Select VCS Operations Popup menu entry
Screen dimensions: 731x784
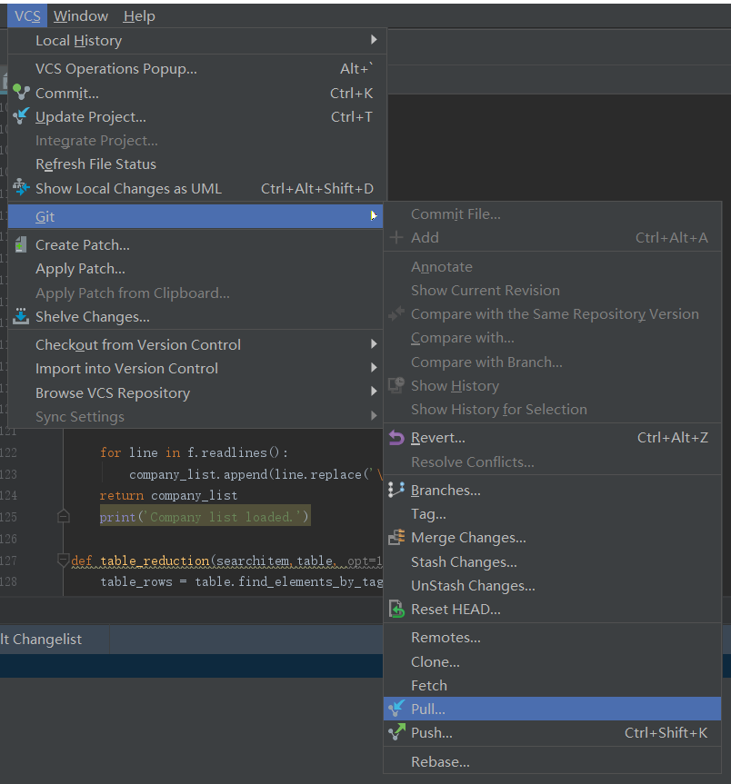197,68
